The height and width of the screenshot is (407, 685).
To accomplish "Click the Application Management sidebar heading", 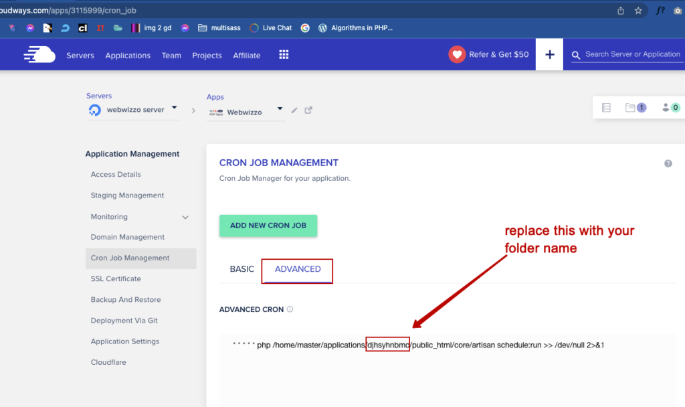I will pos(132,154).
